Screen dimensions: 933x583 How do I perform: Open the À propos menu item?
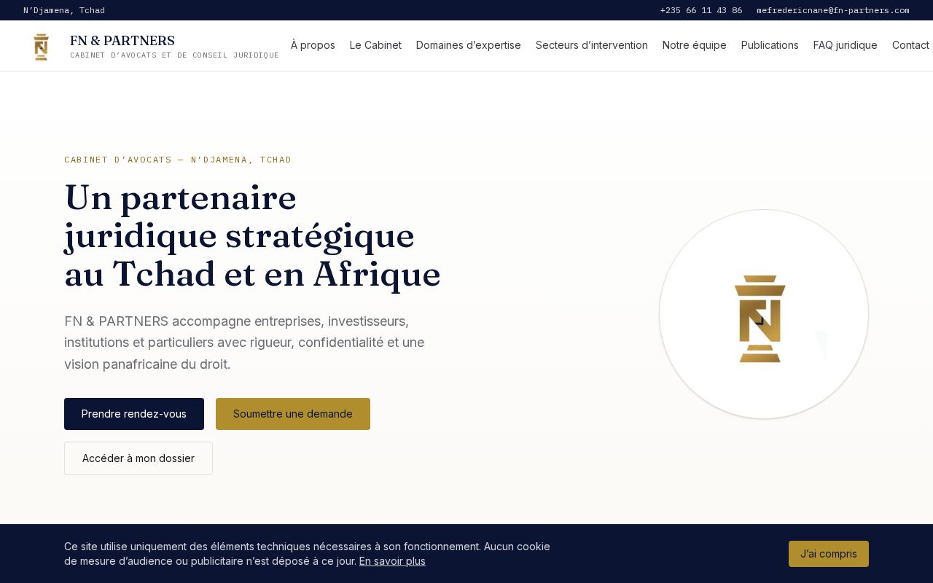pos(313,45)
